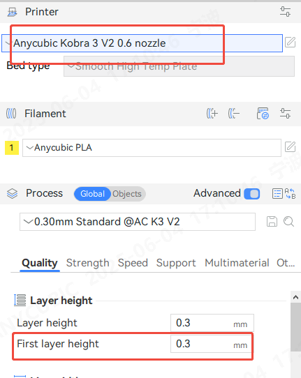
Task: Remove a filament slot
Action: tap(234, 114)
